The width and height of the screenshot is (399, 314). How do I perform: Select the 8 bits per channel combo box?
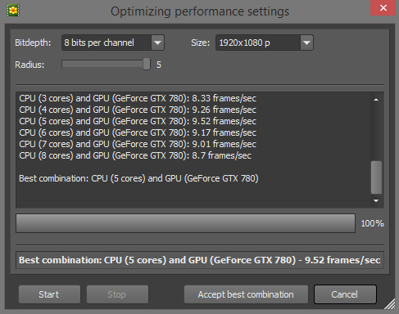[113, 43]
